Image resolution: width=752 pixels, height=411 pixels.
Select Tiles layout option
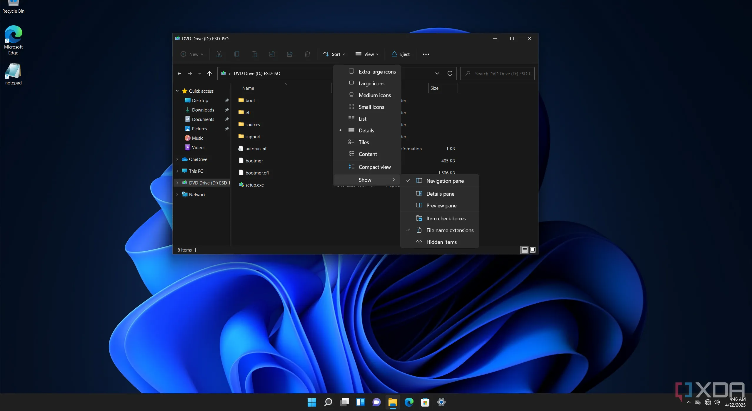tap(367, 142)
